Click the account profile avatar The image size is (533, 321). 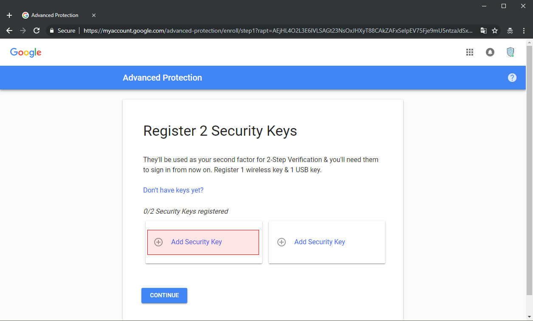[x=510, y=52]
